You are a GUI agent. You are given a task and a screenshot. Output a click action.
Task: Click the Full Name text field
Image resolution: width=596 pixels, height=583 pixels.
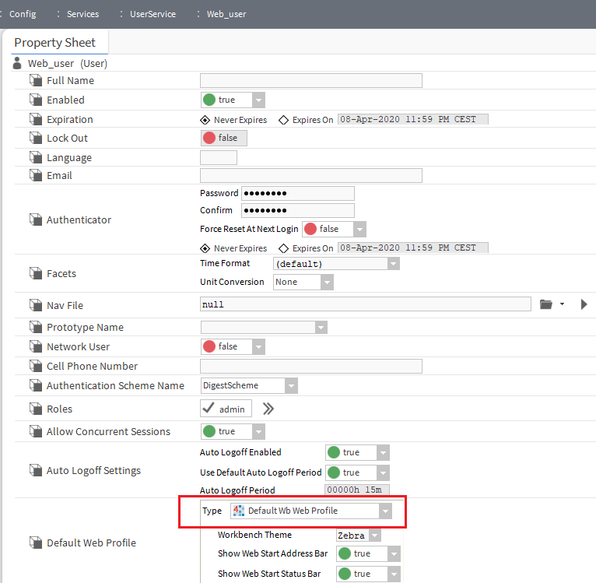310,80
